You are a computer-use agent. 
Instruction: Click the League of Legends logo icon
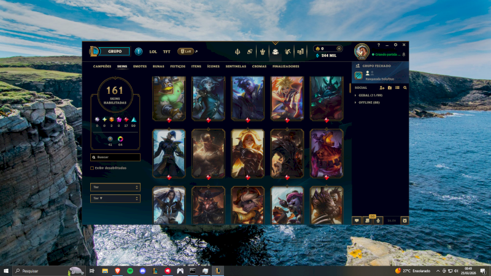point(94,52)
